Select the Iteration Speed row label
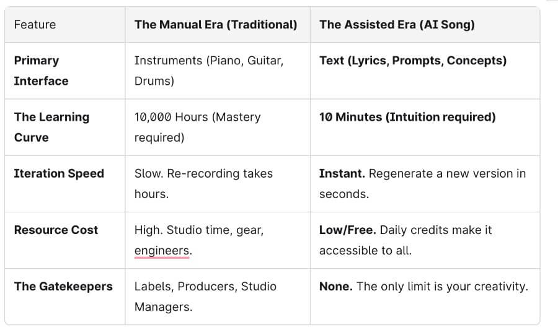558x330 pixels. click(x=59, y=173)
